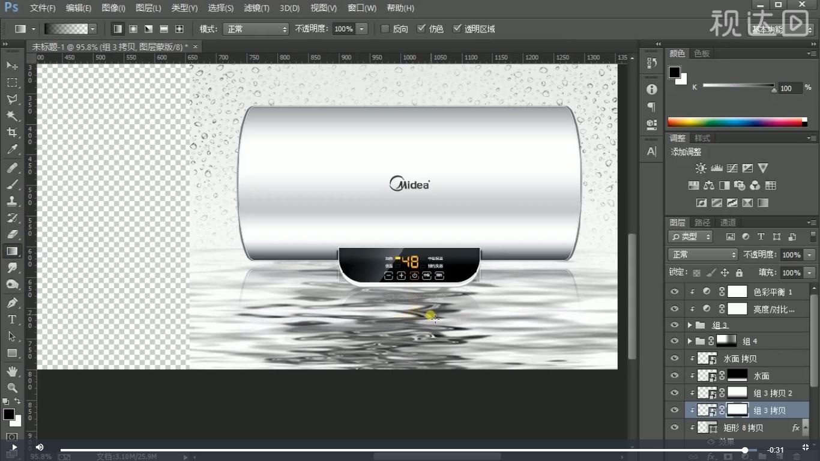
Task: Select the Polygonal Lasso tool
Action: (x=11, y=99)
